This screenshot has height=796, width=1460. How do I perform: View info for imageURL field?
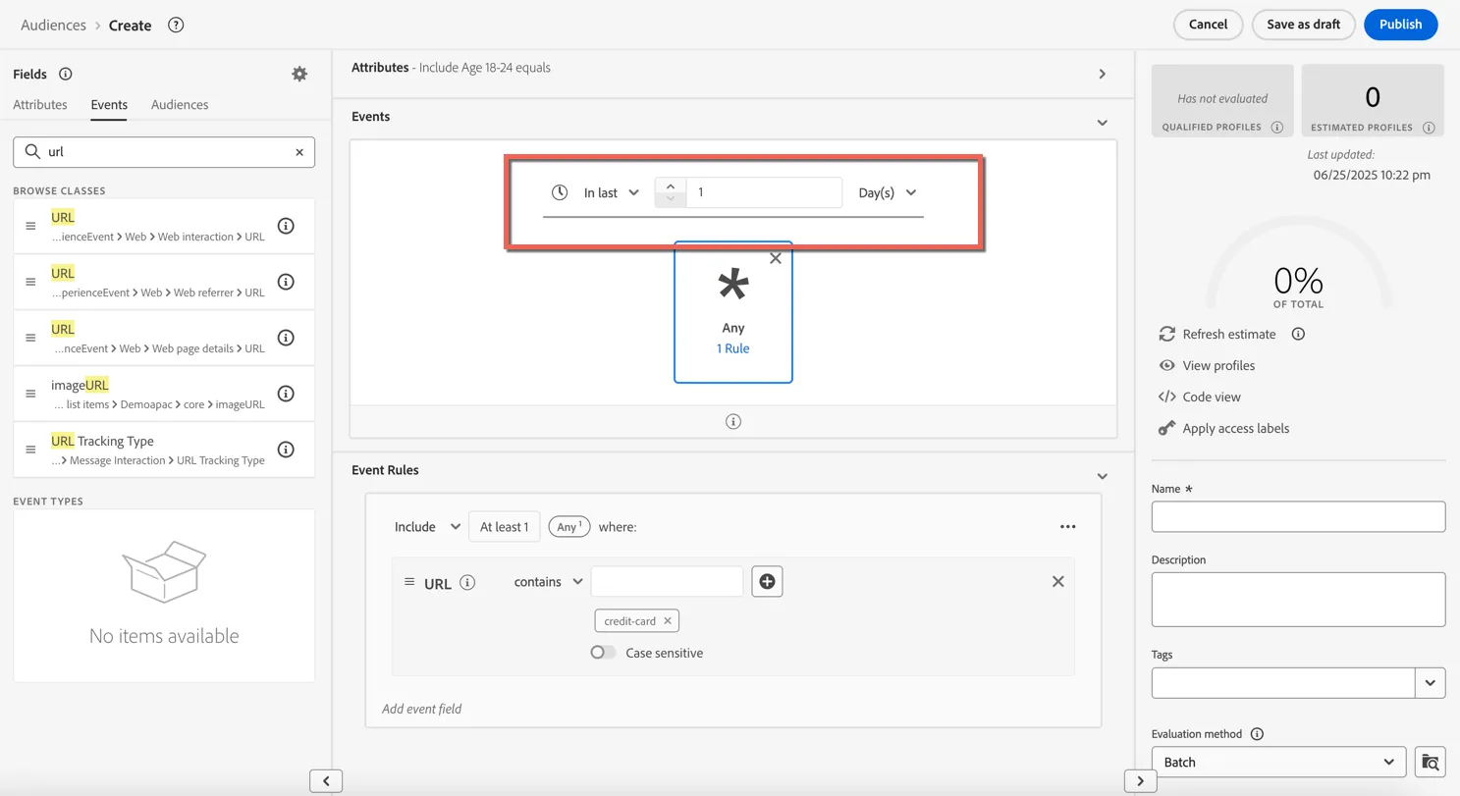286,394
